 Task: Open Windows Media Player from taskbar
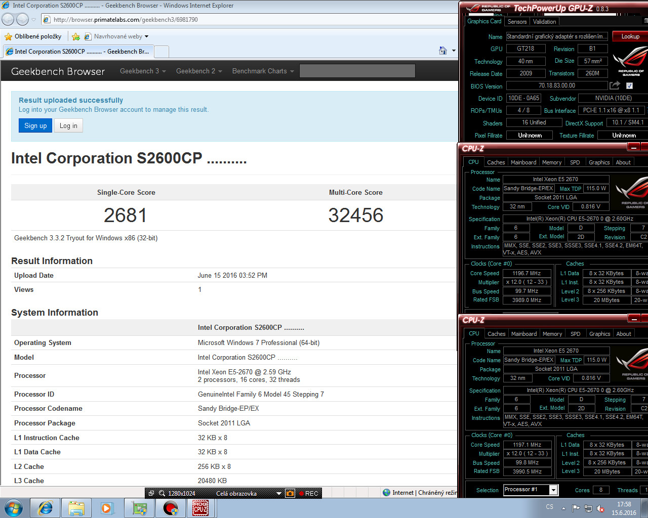click(107, 508)
